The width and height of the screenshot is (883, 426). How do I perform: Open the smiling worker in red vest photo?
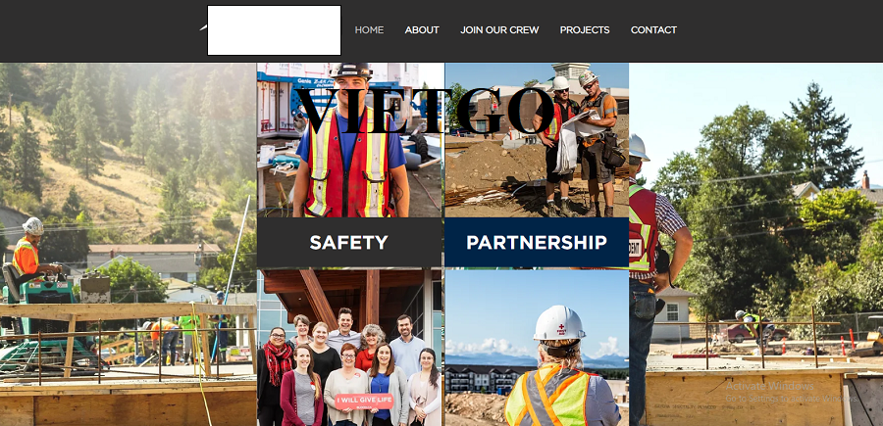(x=349, y=140)
